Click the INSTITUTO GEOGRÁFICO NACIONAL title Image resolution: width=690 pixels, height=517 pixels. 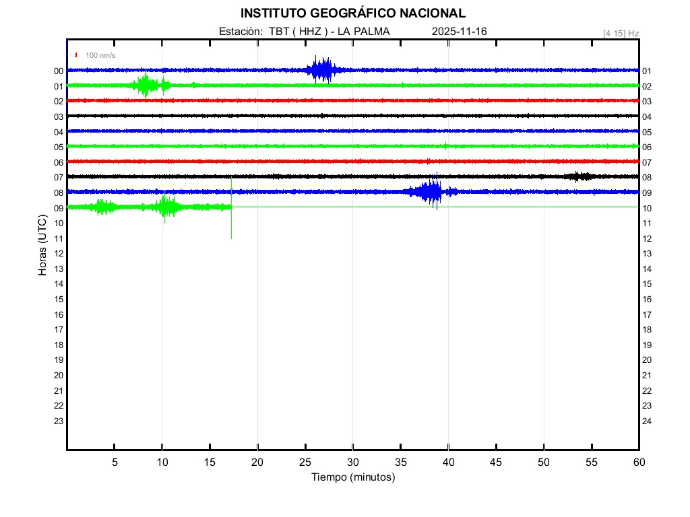352,13
